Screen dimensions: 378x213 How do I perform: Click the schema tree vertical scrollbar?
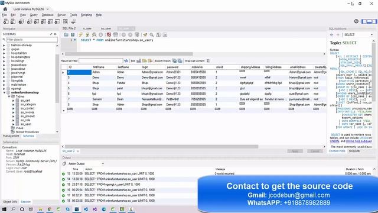[57, 79]
